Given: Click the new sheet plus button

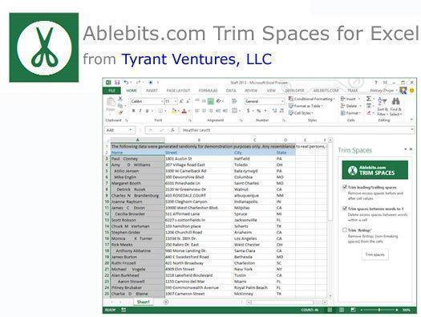Looking at the screenshot, I should pos(166,302).
